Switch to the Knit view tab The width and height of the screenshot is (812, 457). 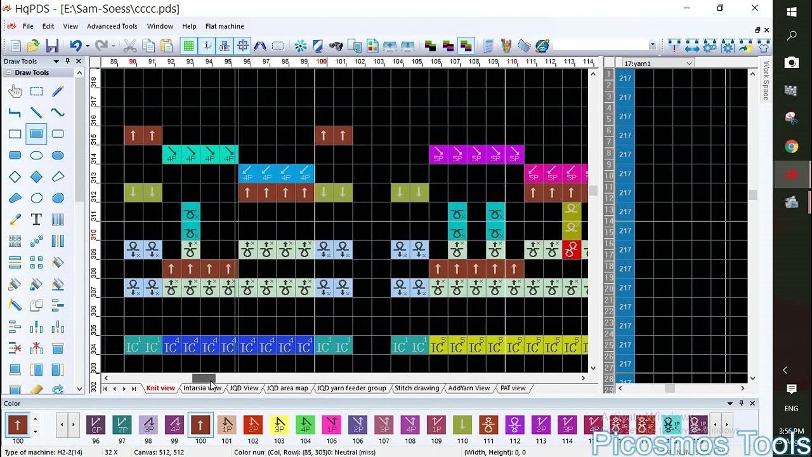(x=160, y=388)
